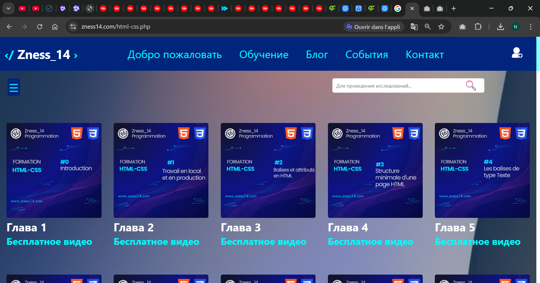
Task: Go to the browser home page
Action: coord(55,27)
